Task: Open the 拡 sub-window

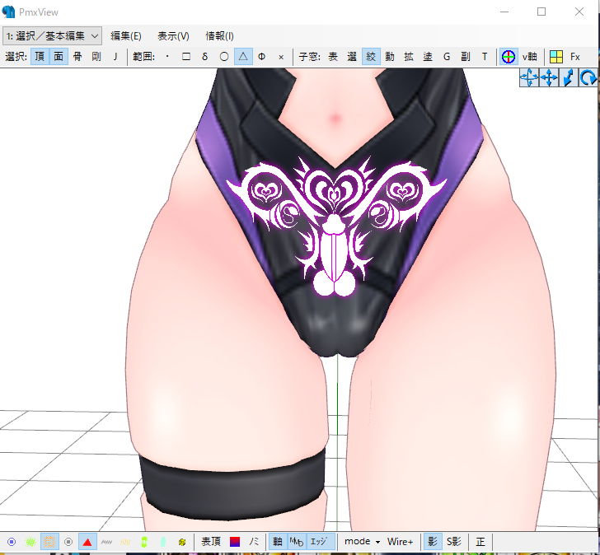Action: [409, 57]
